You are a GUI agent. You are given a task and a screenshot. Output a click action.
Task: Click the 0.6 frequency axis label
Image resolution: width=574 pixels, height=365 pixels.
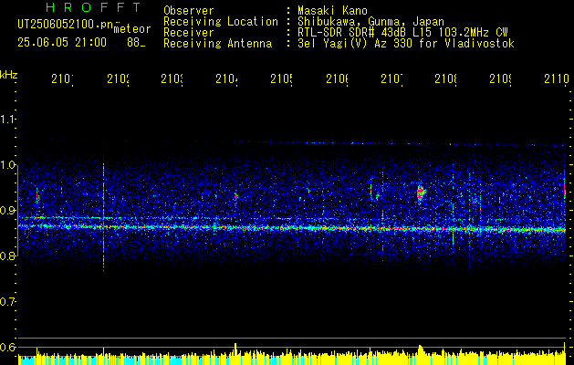tap(8, 347)
